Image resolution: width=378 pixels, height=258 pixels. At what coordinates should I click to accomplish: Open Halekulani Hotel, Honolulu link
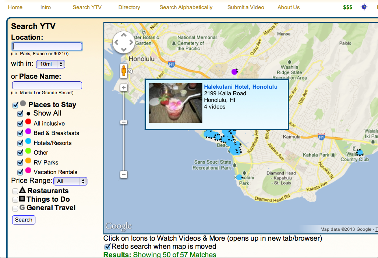click(241, 87)
